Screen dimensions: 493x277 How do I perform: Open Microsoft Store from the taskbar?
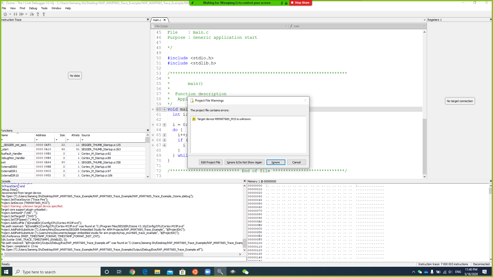click(x=183, y=272)
